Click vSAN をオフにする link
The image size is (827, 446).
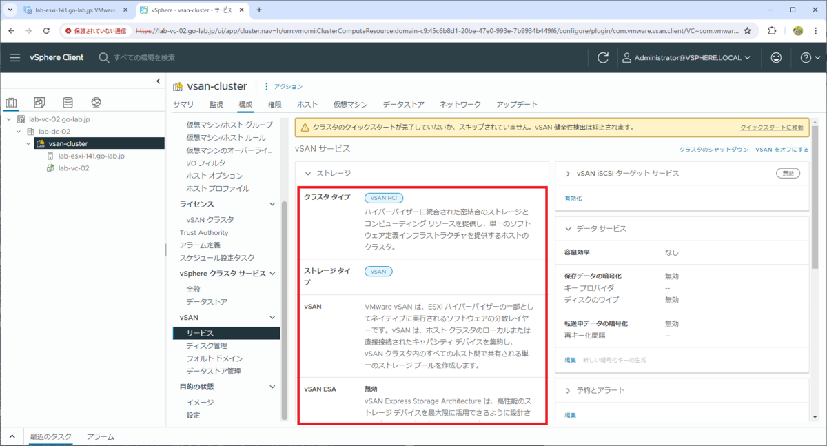(782, 149)
